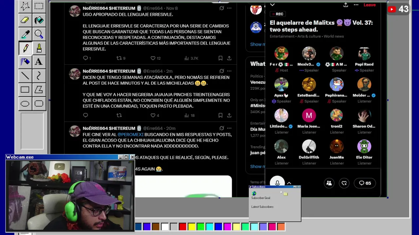The image size is (419, 235).
Task: Click 'Show more' under the trending list
Action: (x=258, y=166)
